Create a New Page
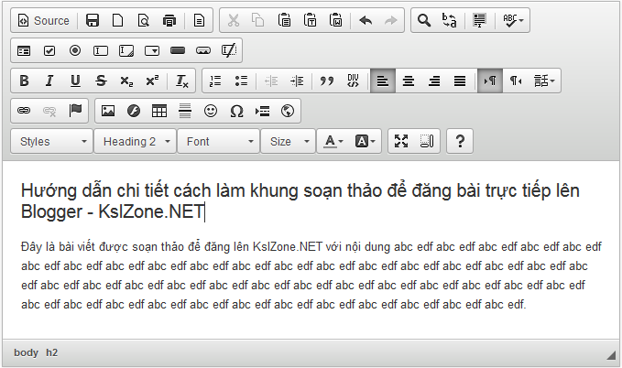 click(118, 20)
